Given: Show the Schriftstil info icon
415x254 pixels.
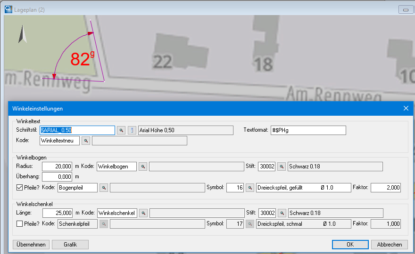Looking at the screenshot, I should pos(132,130).
